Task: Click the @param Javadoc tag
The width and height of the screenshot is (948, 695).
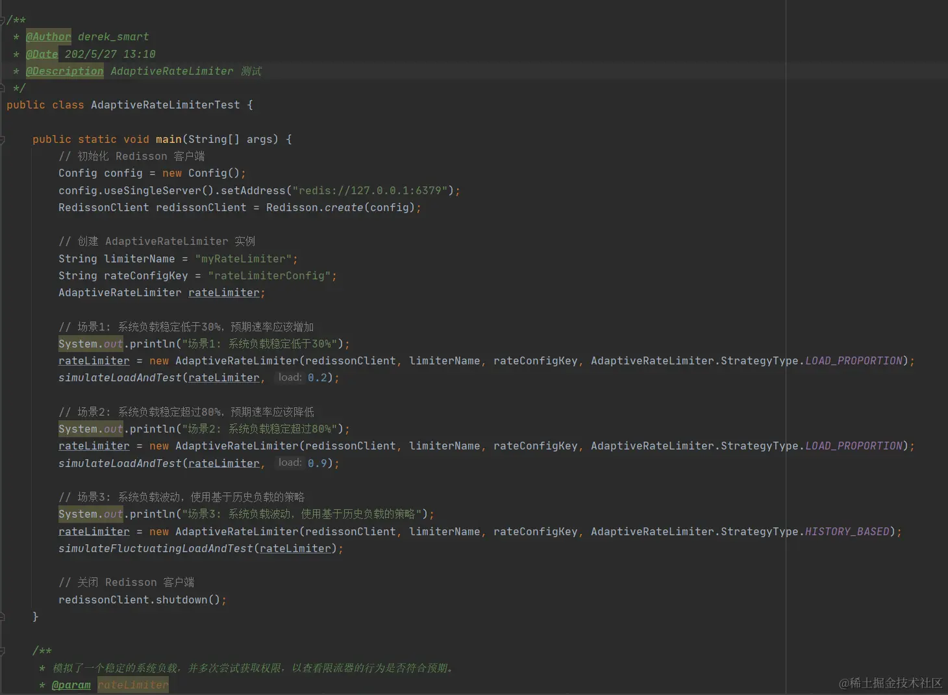Action: 71,685
